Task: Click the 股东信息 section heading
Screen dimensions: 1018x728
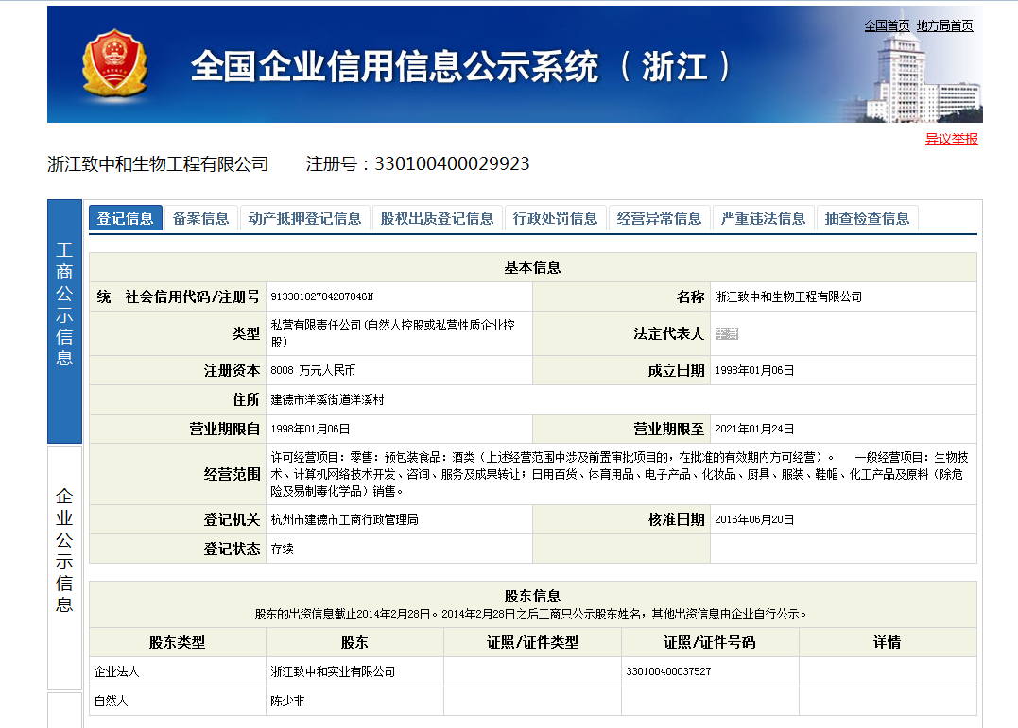Action: [x=532, y=596]
